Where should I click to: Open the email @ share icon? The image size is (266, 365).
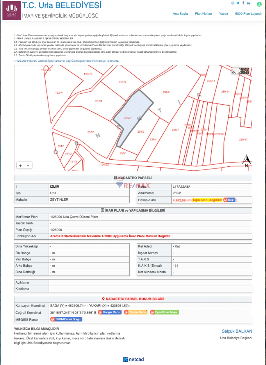[x=233, y=3]
